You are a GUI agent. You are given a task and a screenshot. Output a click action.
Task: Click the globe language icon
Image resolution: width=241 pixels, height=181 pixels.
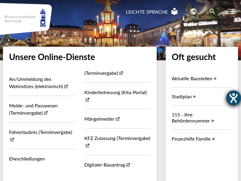193,11
